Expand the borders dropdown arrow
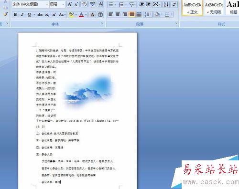This screenshot has height=189, width=239. [172, 14]
